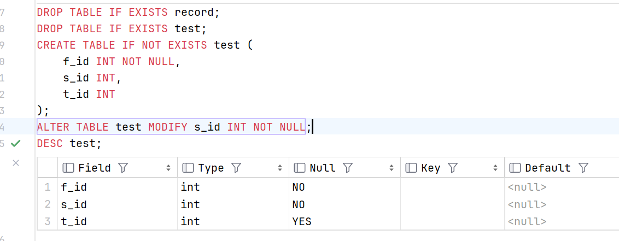Screen dimensions: 619x241
Task: Select the Type column header
Action: pos(233,168)
